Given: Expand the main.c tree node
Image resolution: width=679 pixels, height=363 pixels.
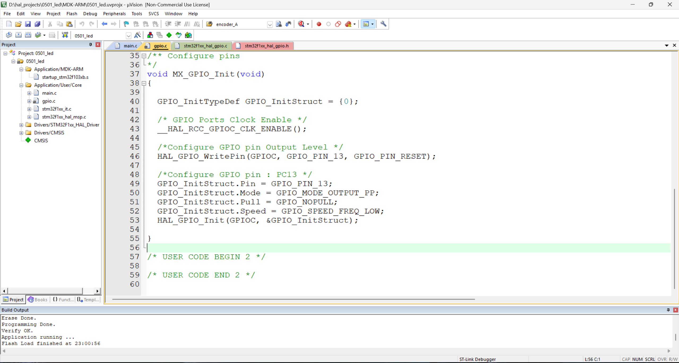Looking at the screenshot, I should (29, 93).
